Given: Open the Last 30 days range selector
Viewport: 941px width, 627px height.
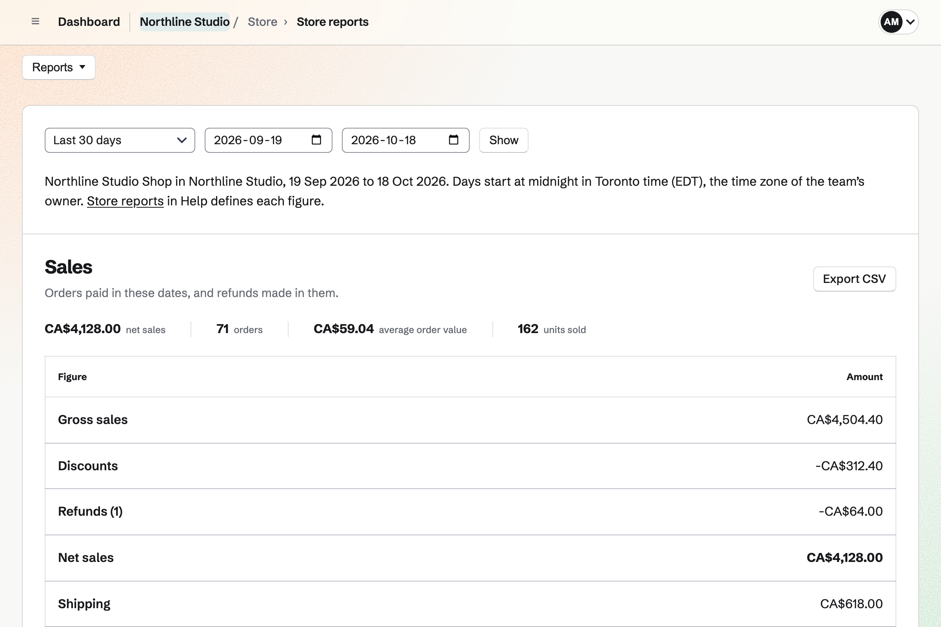Looking at the screenshot, I should click(x=120, y=140).
